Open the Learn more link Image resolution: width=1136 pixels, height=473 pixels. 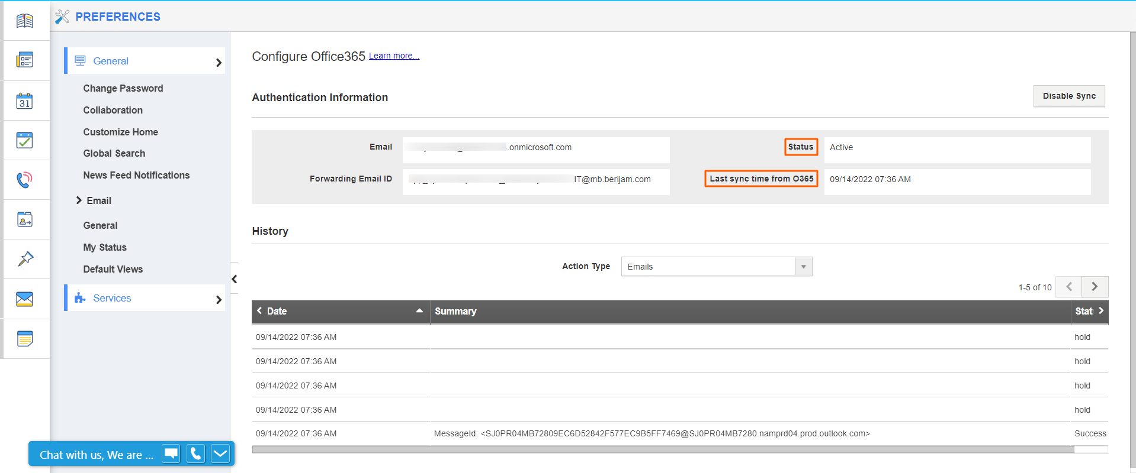(394, 56)
